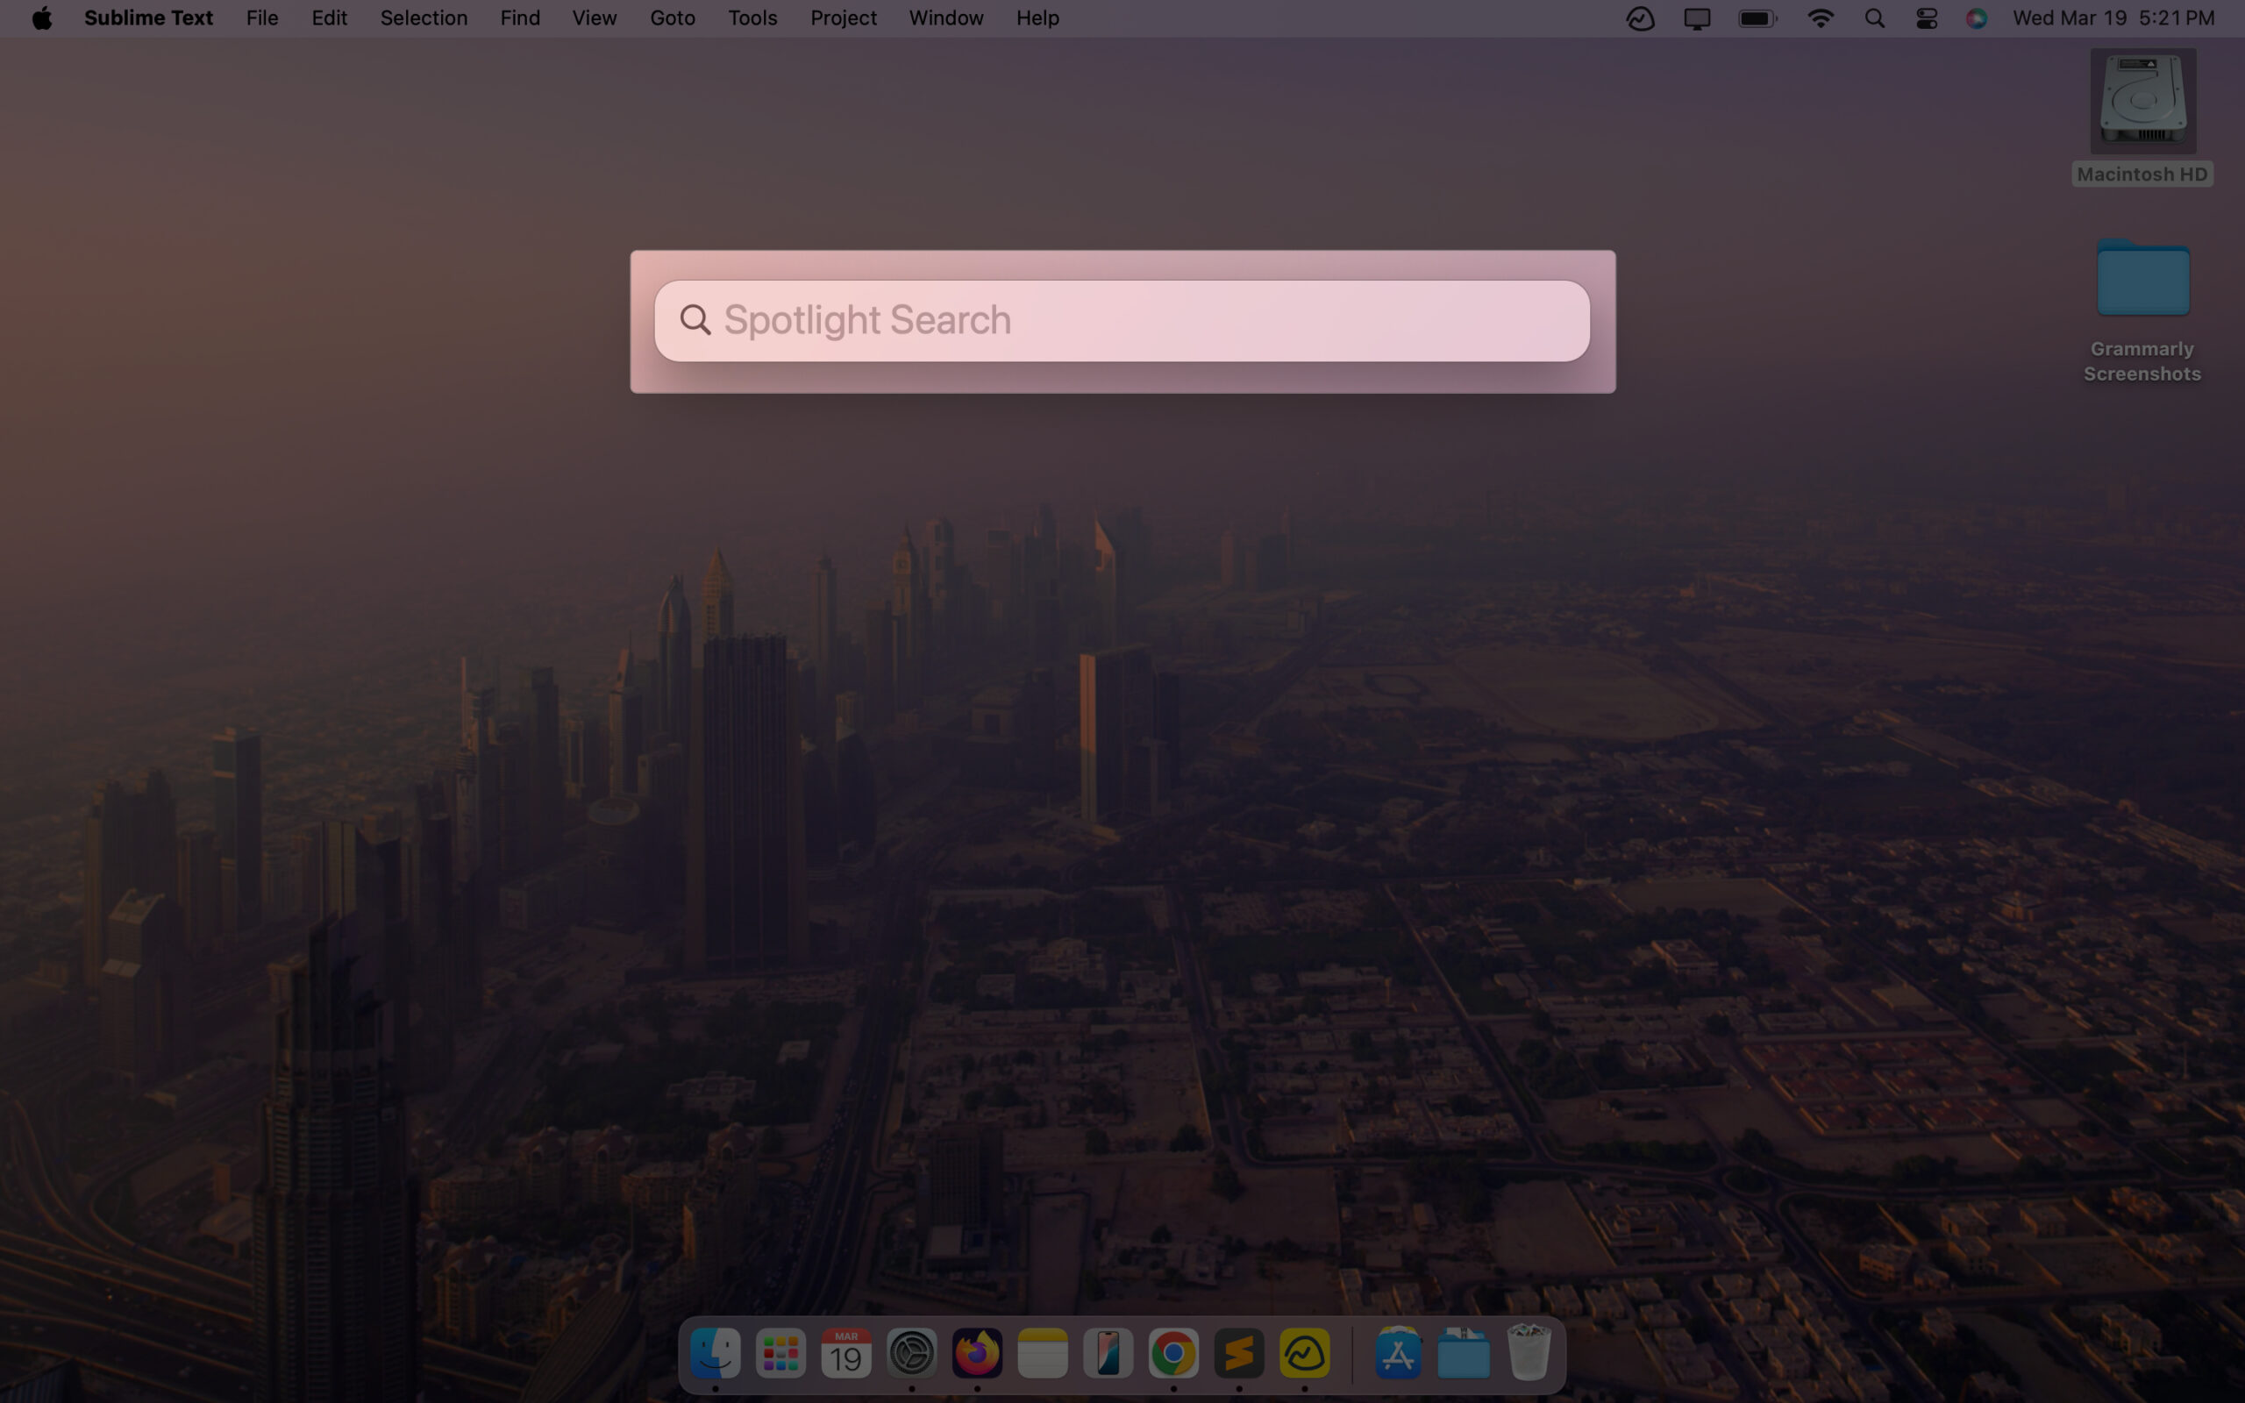Open the Goto menu

pyautogui.click(x=672, y=18)
